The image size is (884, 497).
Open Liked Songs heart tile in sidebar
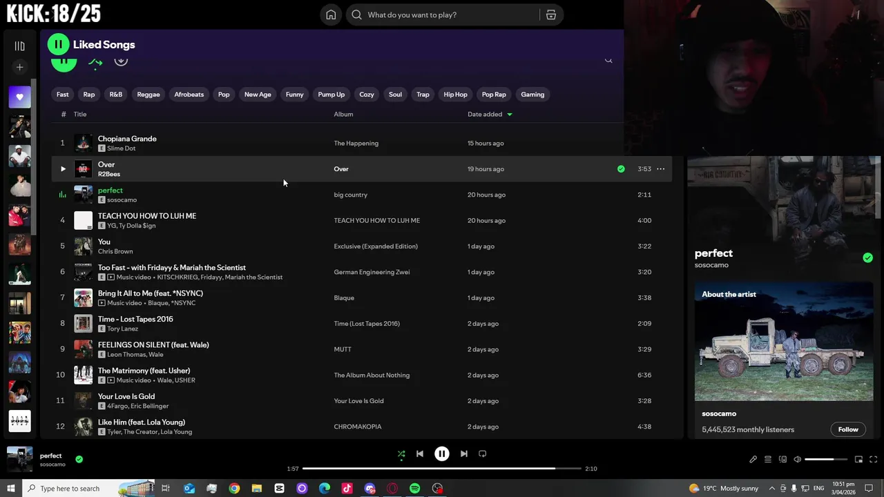click(x=19, y=97)
